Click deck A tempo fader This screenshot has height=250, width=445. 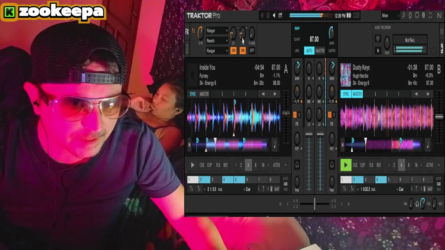tap(286, 114)
